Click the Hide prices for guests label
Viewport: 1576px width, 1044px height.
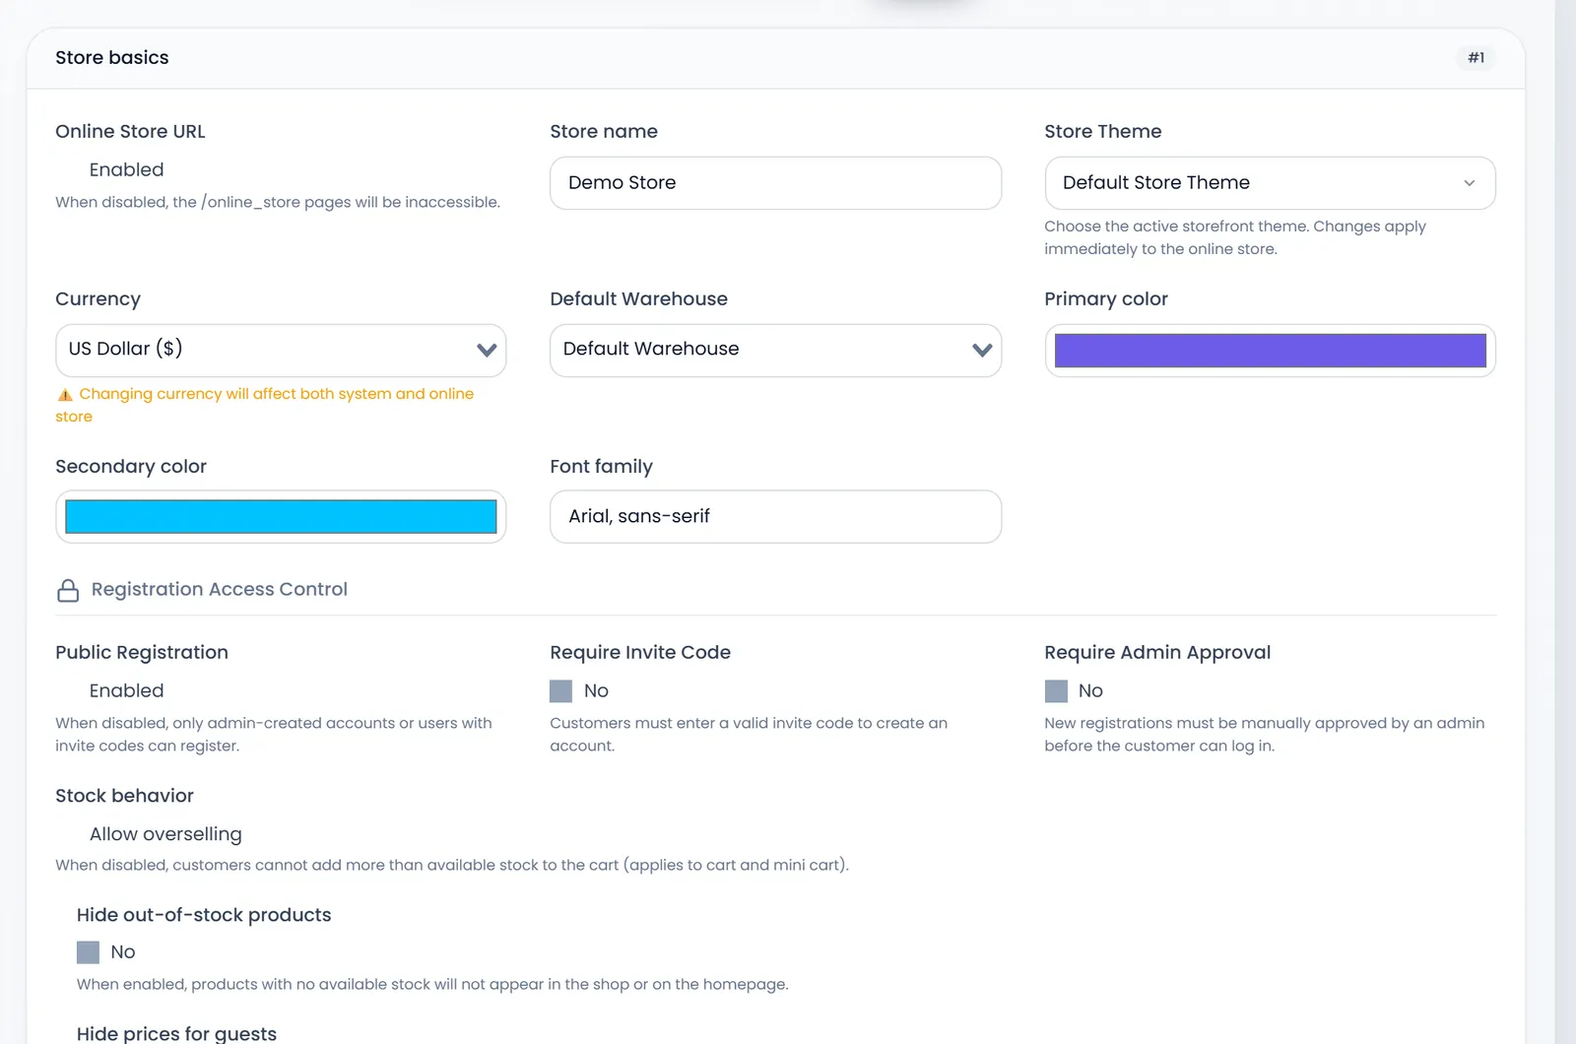[x=176, y=1033]
